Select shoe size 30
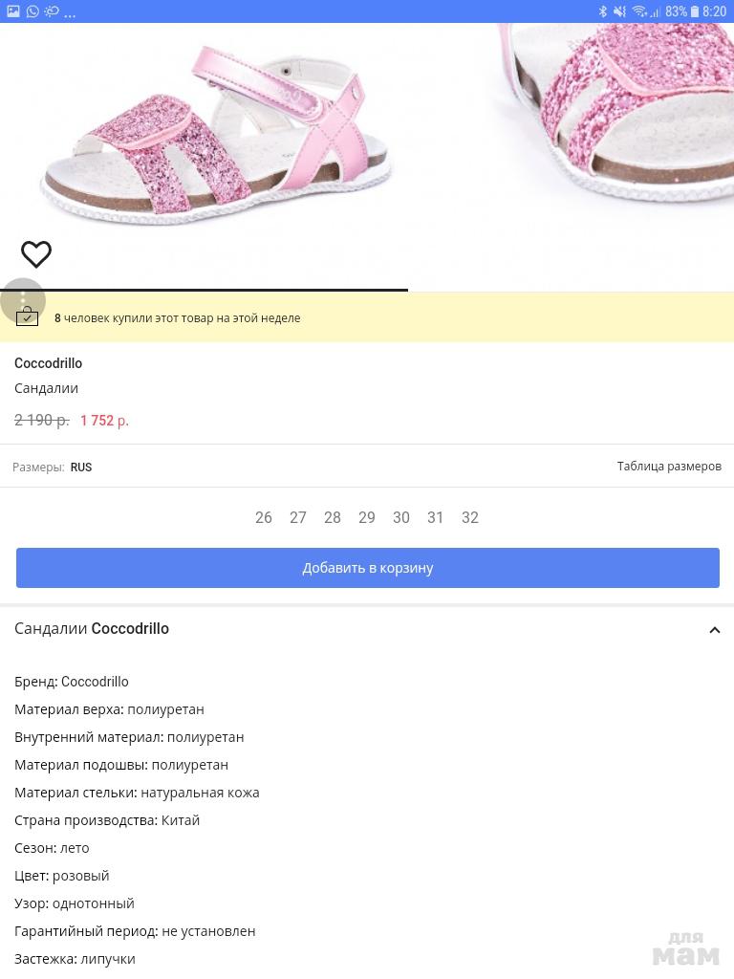Screen dimensions: 734x979 point(401,517)
